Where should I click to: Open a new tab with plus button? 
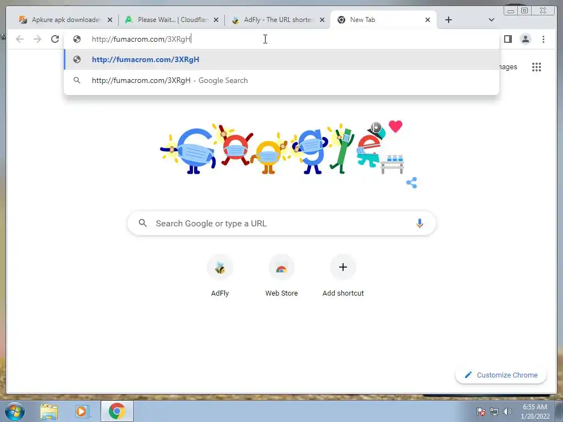click(449, 20)
